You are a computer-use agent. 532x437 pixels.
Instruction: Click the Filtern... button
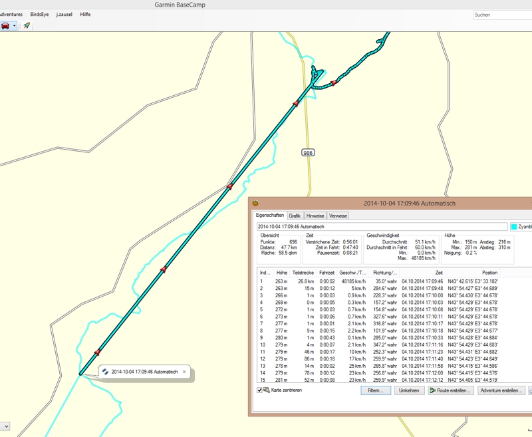click(x=376, y=390)
